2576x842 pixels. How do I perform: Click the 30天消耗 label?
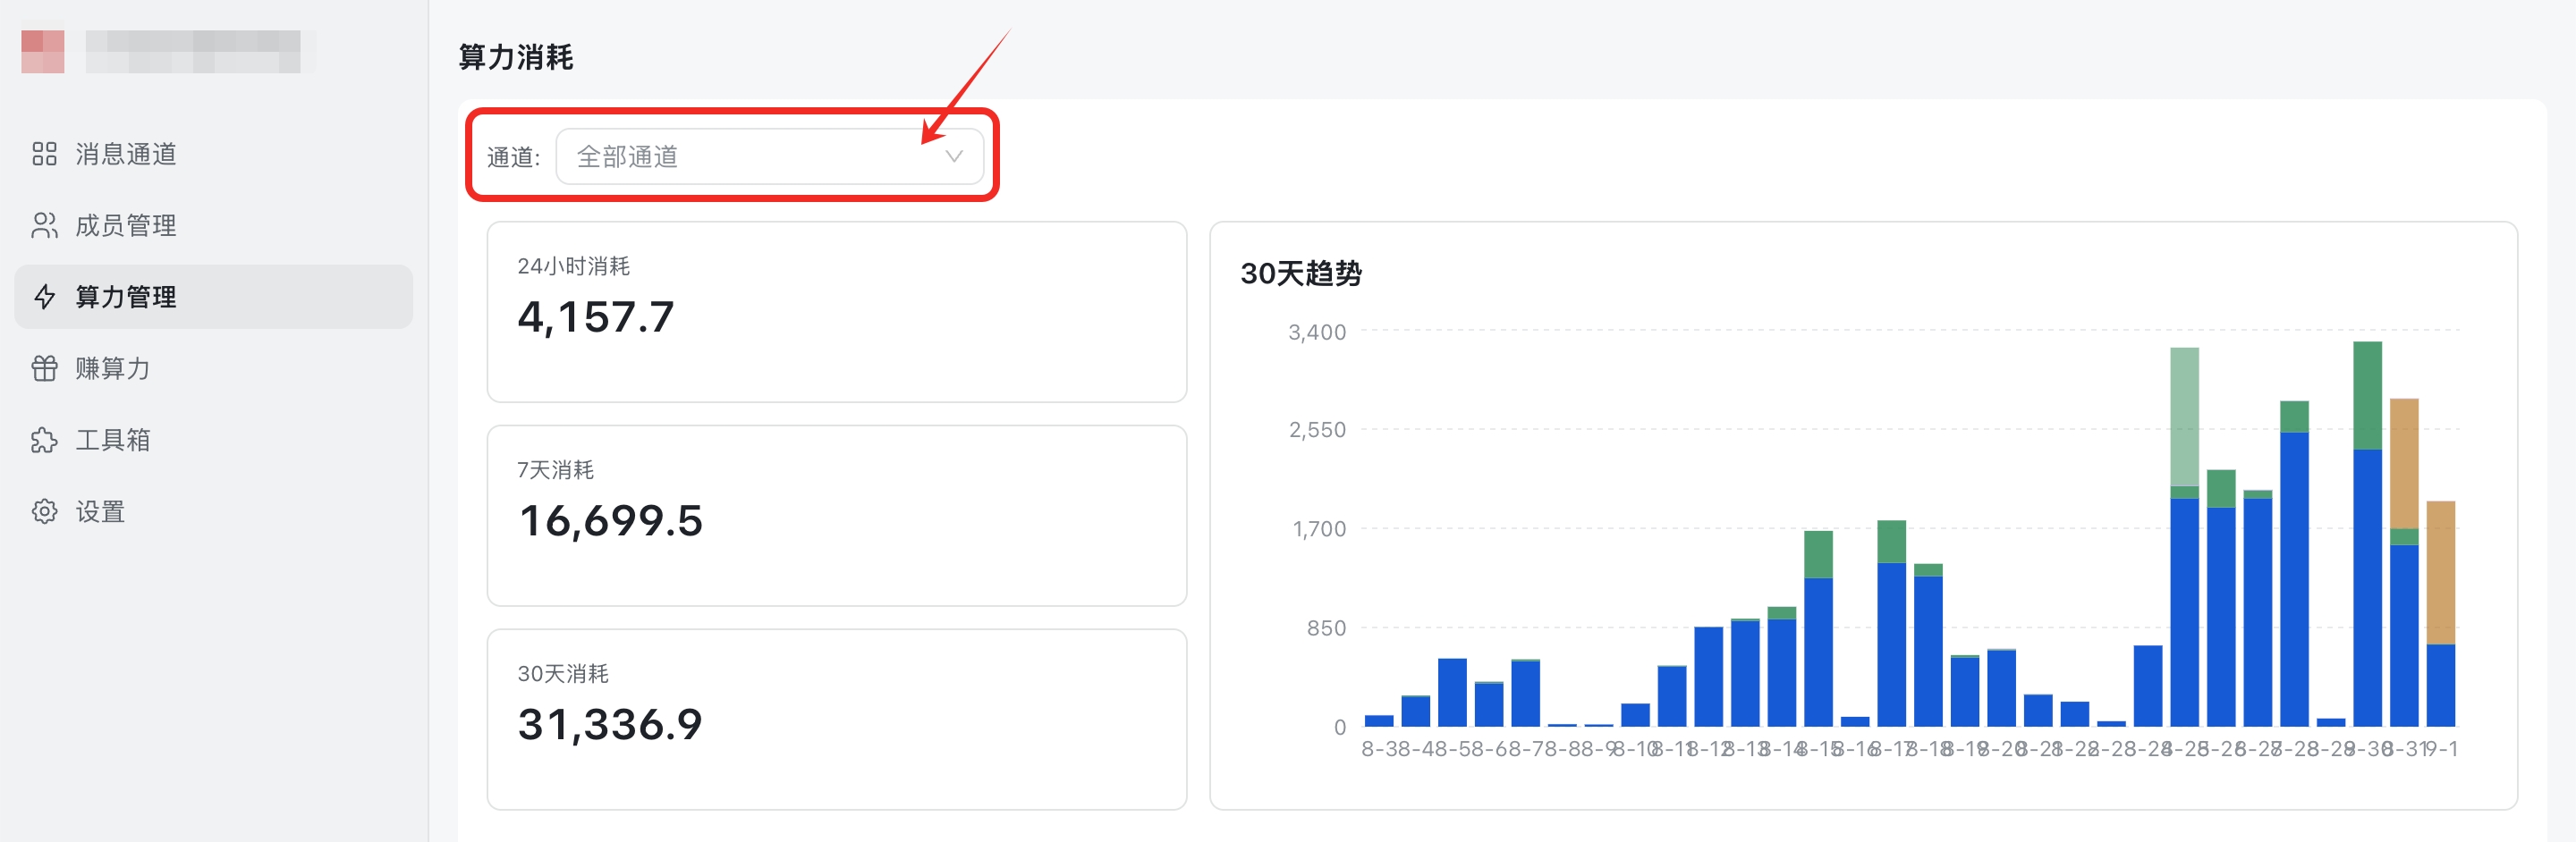pos(563,674)
